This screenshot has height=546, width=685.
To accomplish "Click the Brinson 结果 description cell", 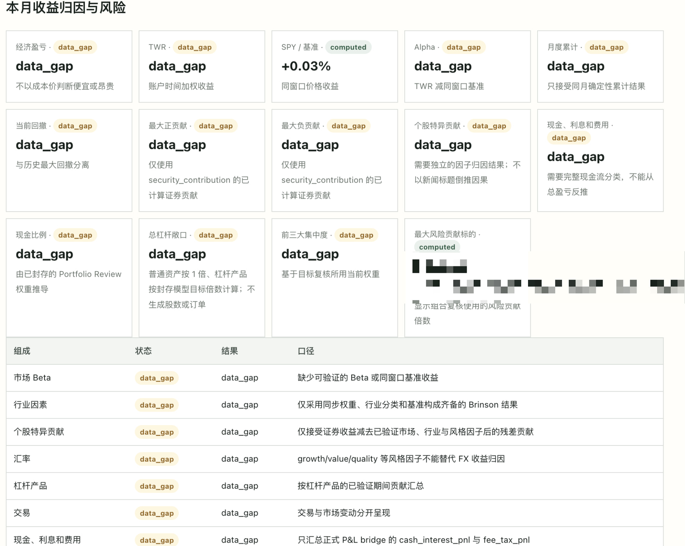I will pyautogui.click(x=407, y=405).
